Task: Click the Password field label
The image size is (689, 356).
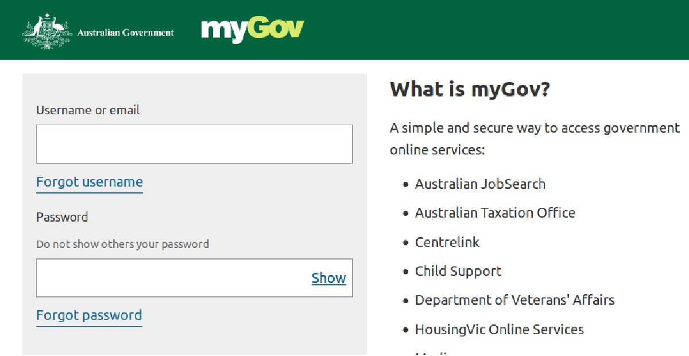Action: 62,217
